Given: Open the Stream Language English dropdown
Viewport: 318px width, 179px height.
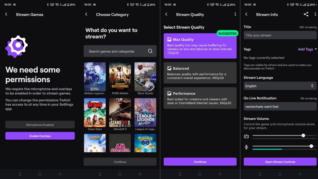Looking at the screenshot, I should click(280, 86).
